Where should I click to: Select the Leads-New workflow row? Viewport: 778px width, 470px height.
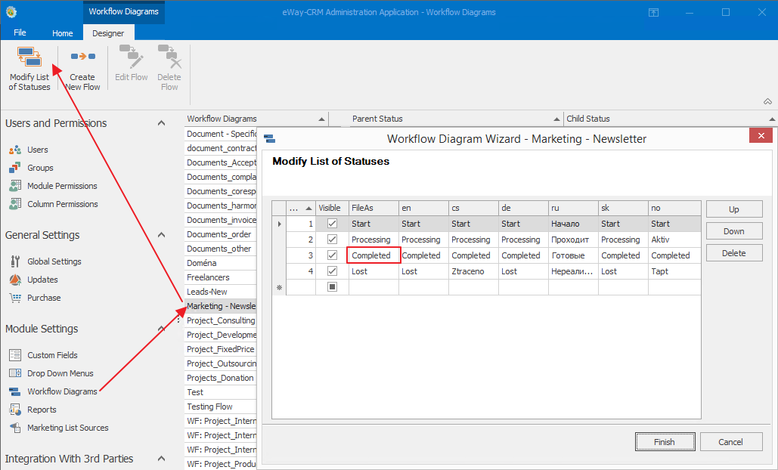point(221,292)
